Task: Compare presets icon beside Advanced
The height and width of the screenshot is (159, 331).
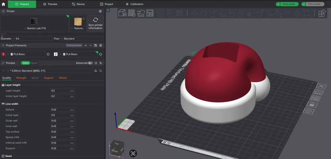Action: [101, 63]
